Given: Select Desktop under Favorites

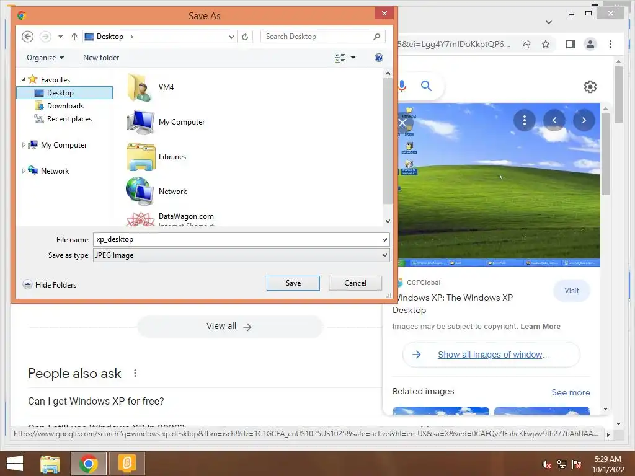Looking at the screenshot, I should 64,93.
